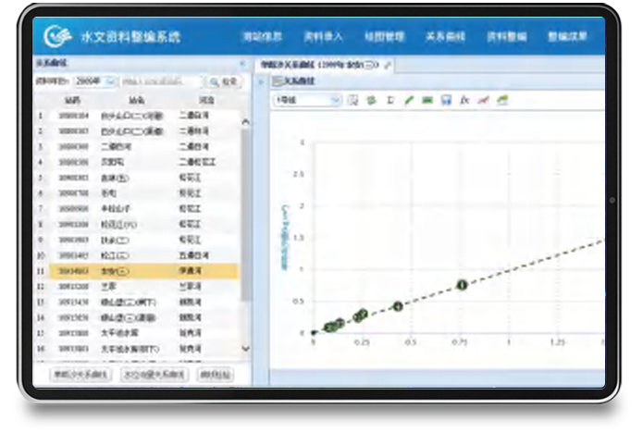Click the green refresh icon in toolbar
643x433 pixels.
pos(372,100)
